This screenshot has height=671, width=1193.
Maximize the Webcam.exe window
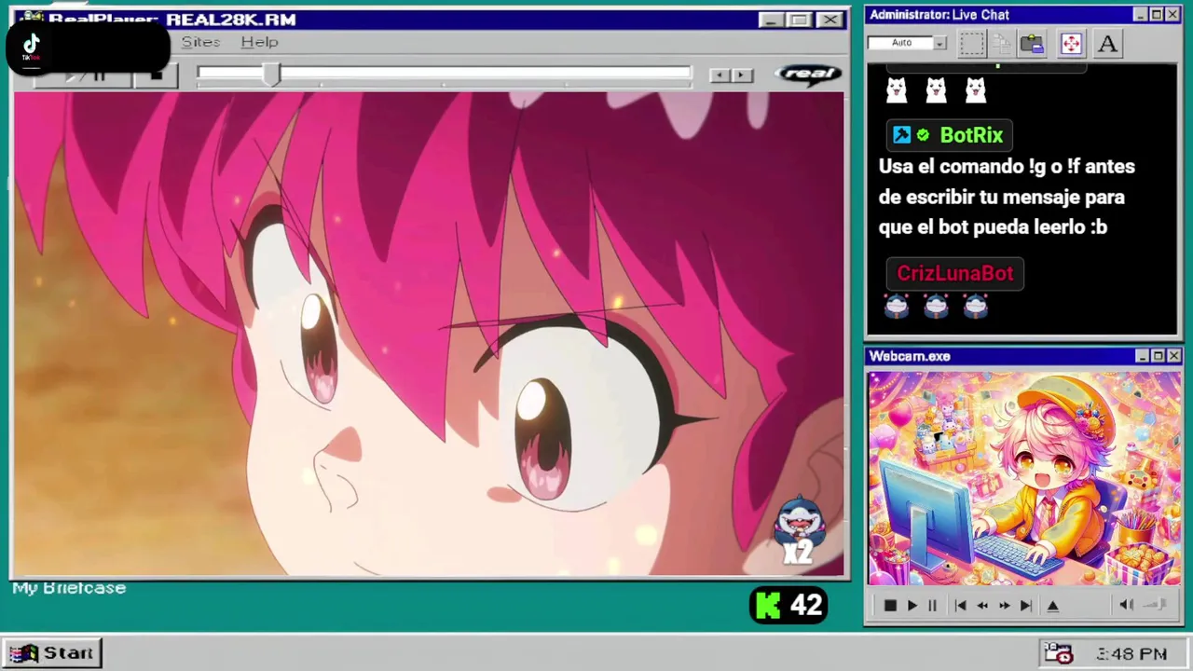(x=1158, y=356)
